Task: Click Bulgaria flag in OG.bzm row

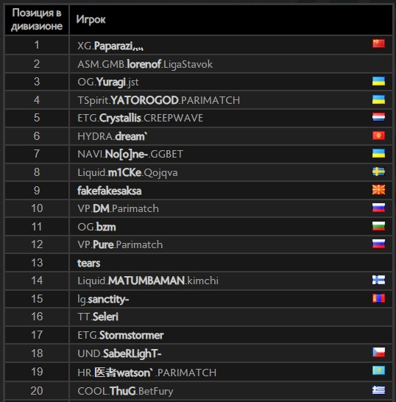Action: 378,226
